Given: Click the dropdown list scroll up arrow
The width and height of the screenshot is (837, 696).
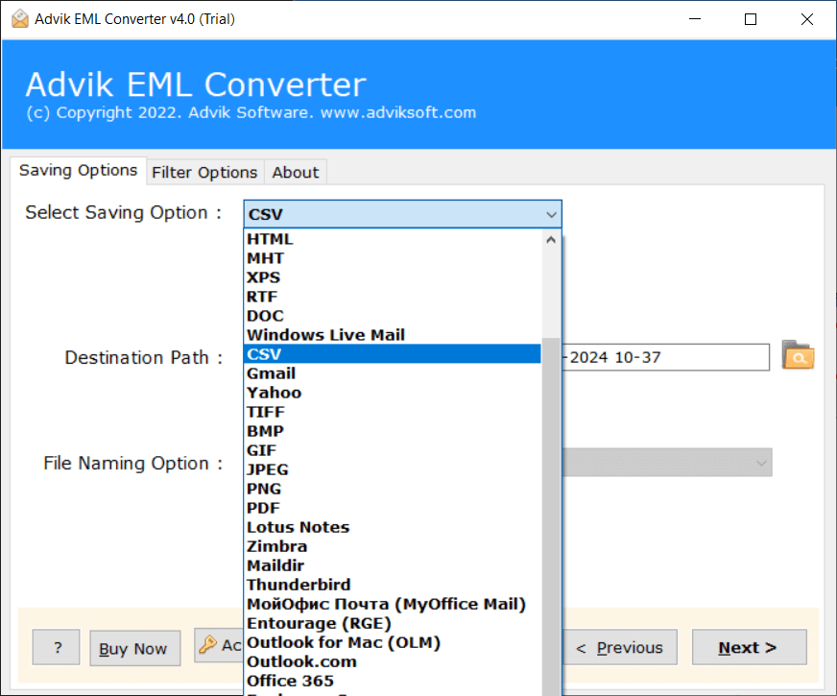Looking at the screenshot, I should click(x=551, y=240).
